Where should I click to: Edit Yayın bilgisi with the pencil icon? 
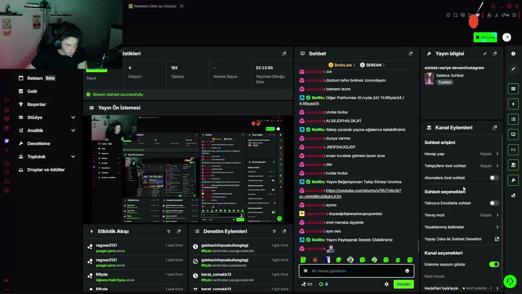point(485,53)
